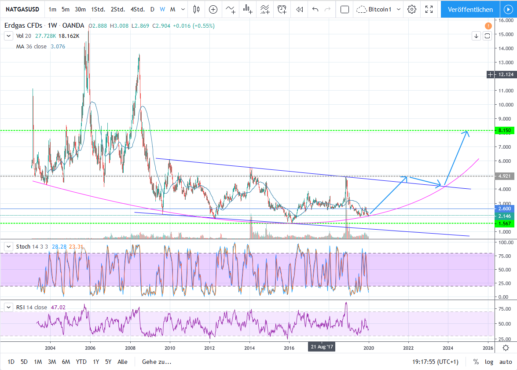Switch to monthly M timeframe
The width and height of the screenshot is (517, 370).
173,10
